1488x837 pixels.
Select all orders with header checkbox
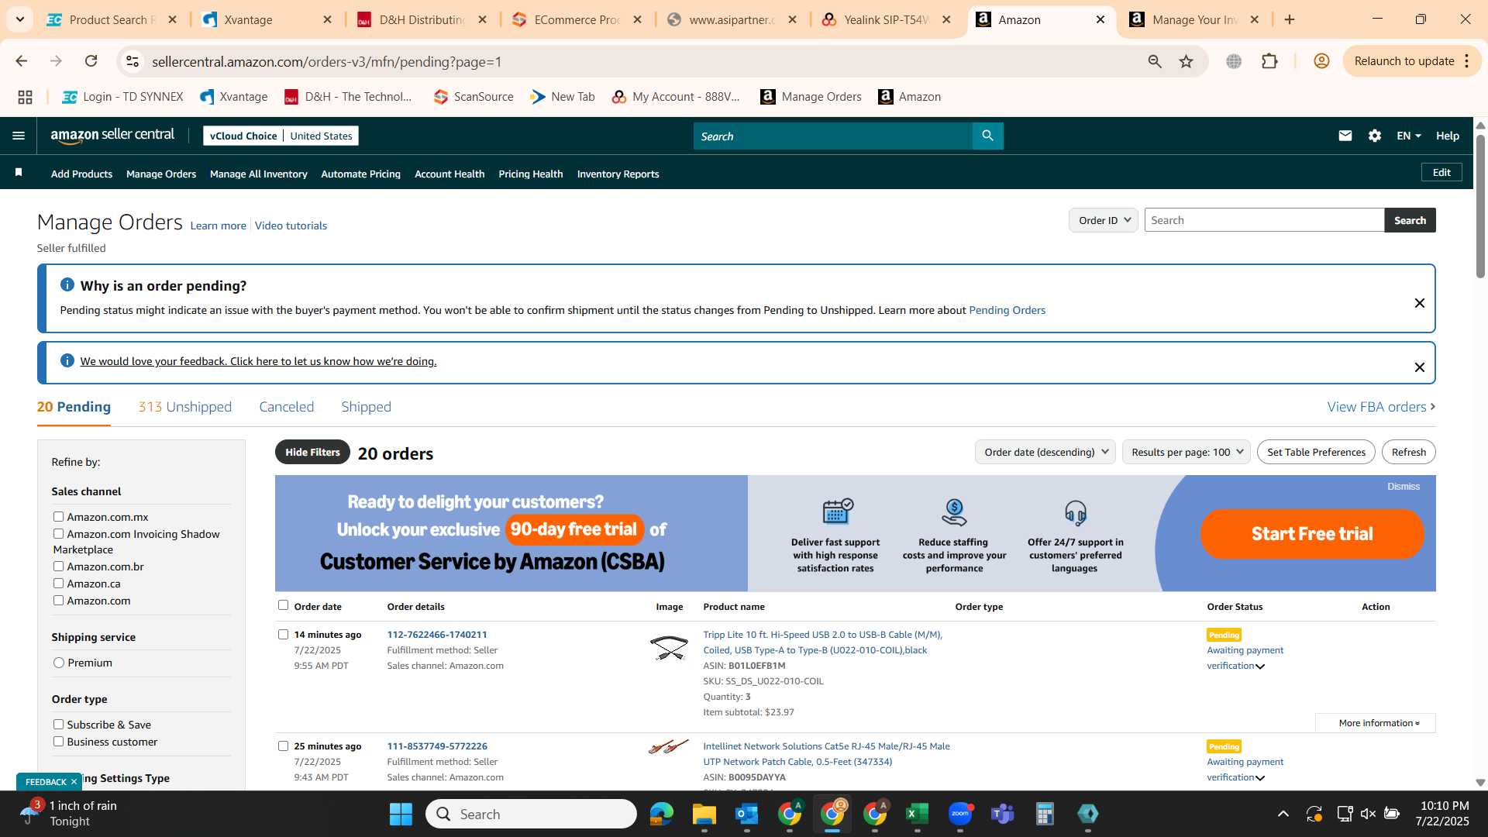283,605
